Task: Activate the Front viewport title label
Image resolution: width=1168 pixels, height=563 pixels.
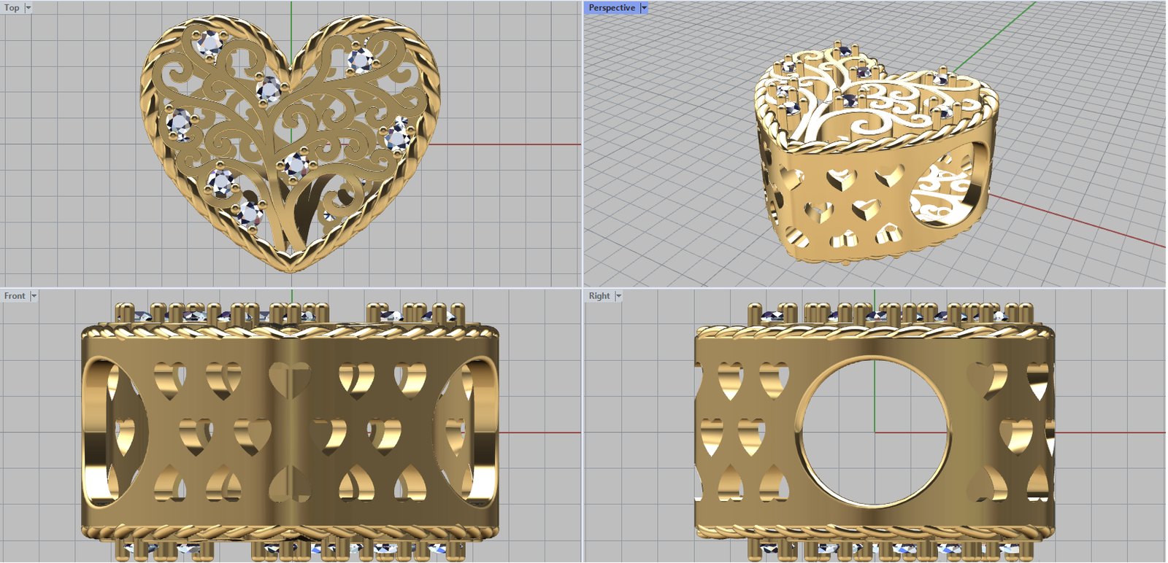Action: pyautogui.click(x=15, y=296)
